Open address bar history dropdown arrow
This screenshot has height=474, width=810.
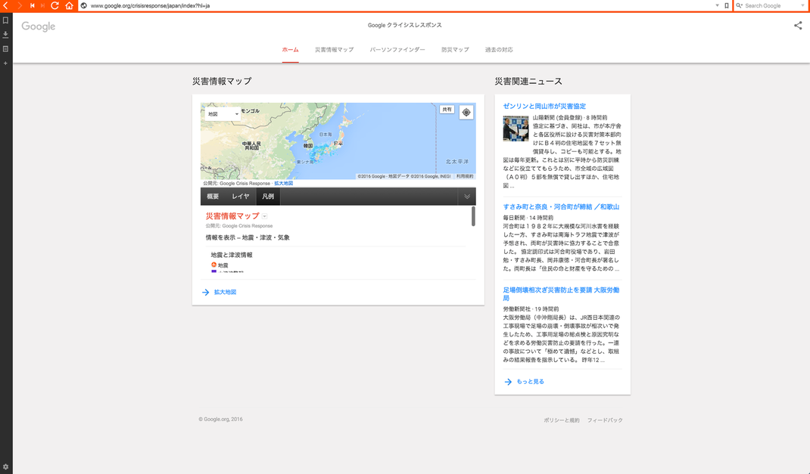[x=717, y=6]
